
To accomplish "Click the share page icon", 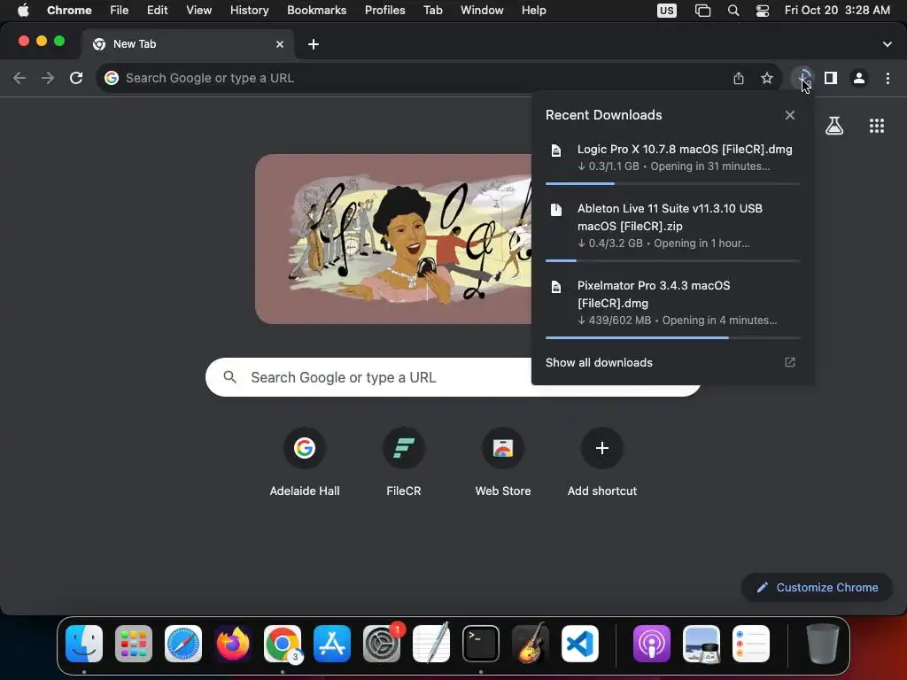I will coord(739,78).
